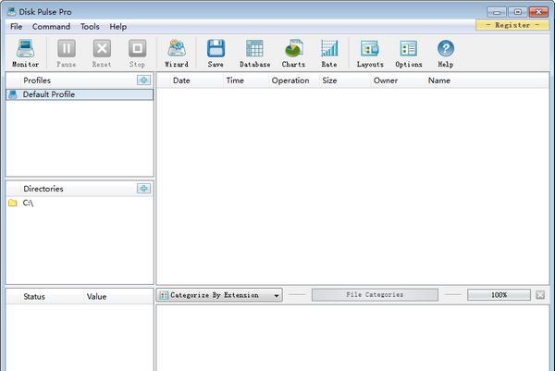The width and height of the screenshot is (555, 371).
Task: Sort by the Size column header
Action: point(329,80)
